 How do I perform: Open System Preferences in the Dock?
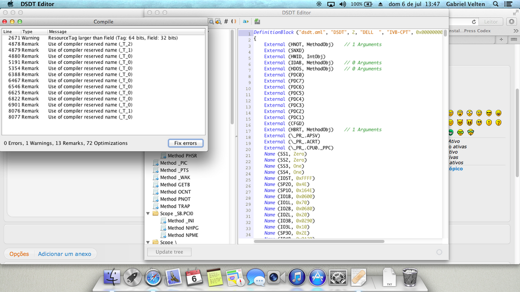coord(338,276)
